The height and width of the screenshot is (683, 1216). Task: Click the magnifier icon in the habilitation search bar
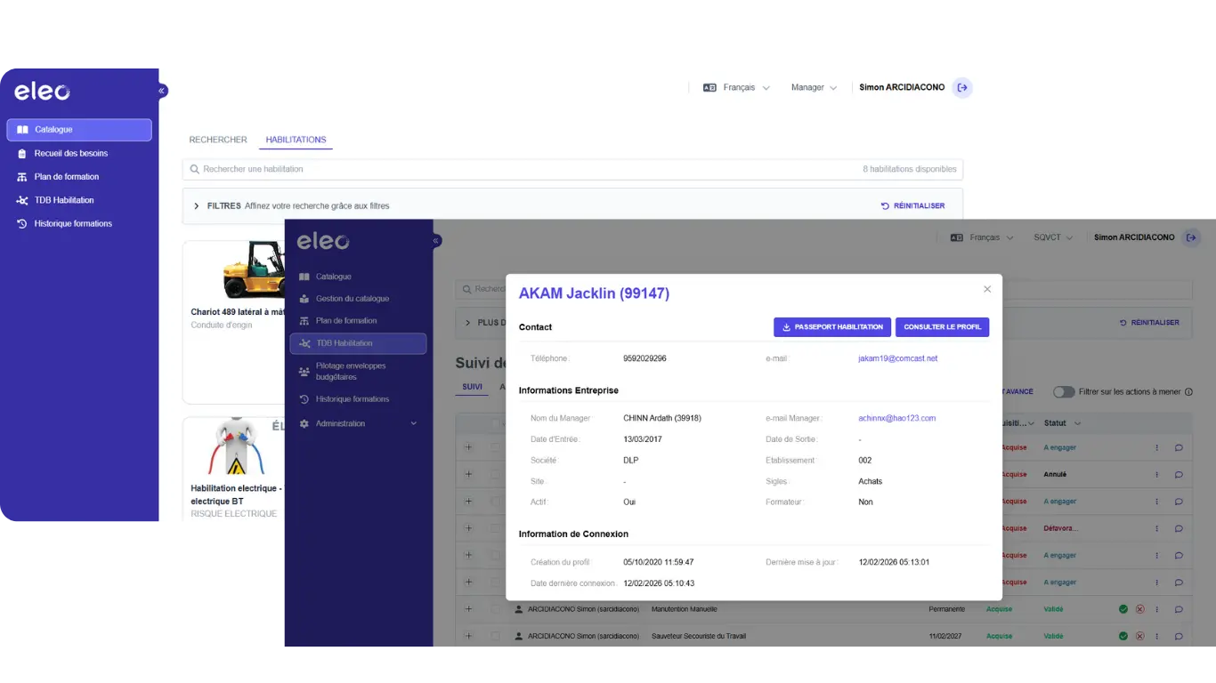(195, 169)
